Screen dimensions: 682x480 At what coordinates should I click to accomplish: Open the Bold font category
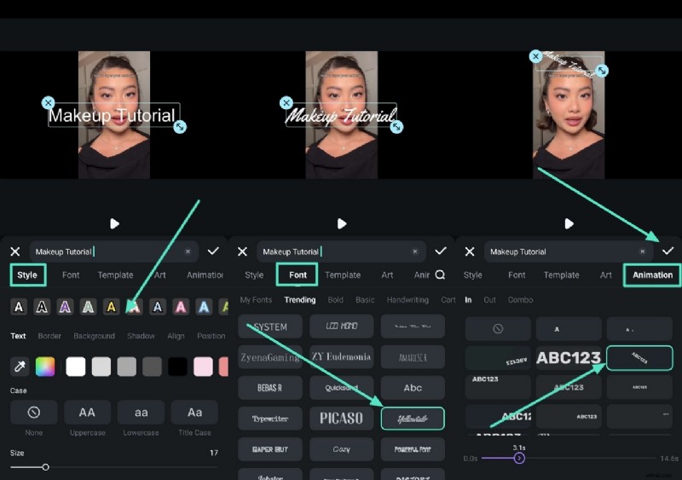pyautogui.click(x=335, y=300)
